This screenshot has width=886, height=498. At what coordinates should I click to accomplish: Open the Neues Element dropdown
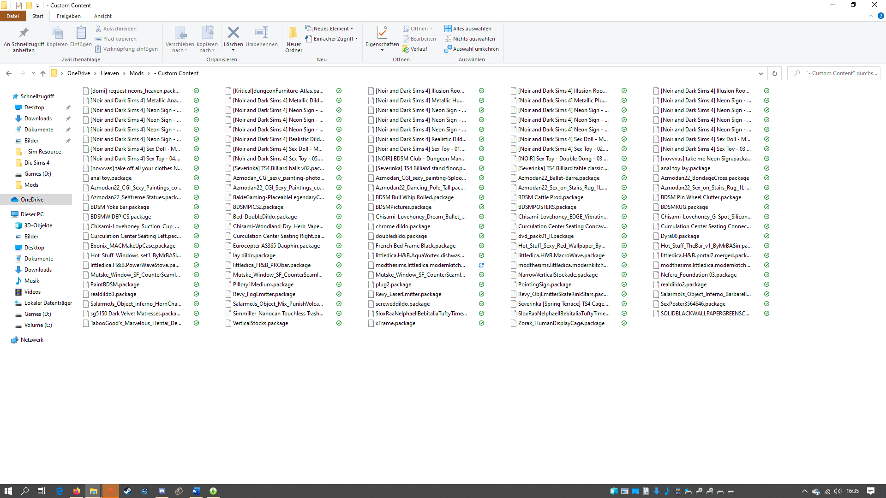pyautogui.click(x=329, y=29)
